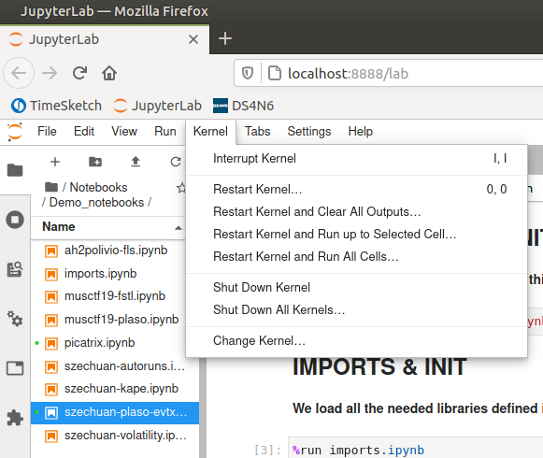Click the code cell with %run imports.ipynb

click(416, 449)
